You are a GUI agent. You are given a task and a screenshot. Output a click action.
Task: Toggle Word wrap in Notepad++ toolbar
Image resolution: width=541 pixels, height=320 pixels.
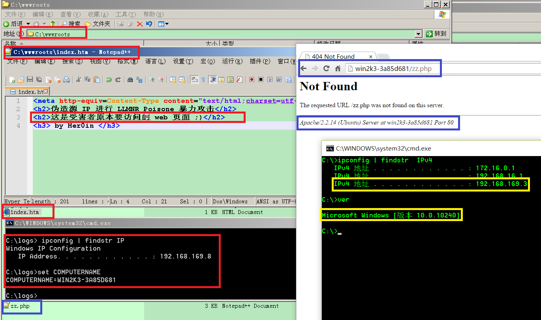click(194, 80)
